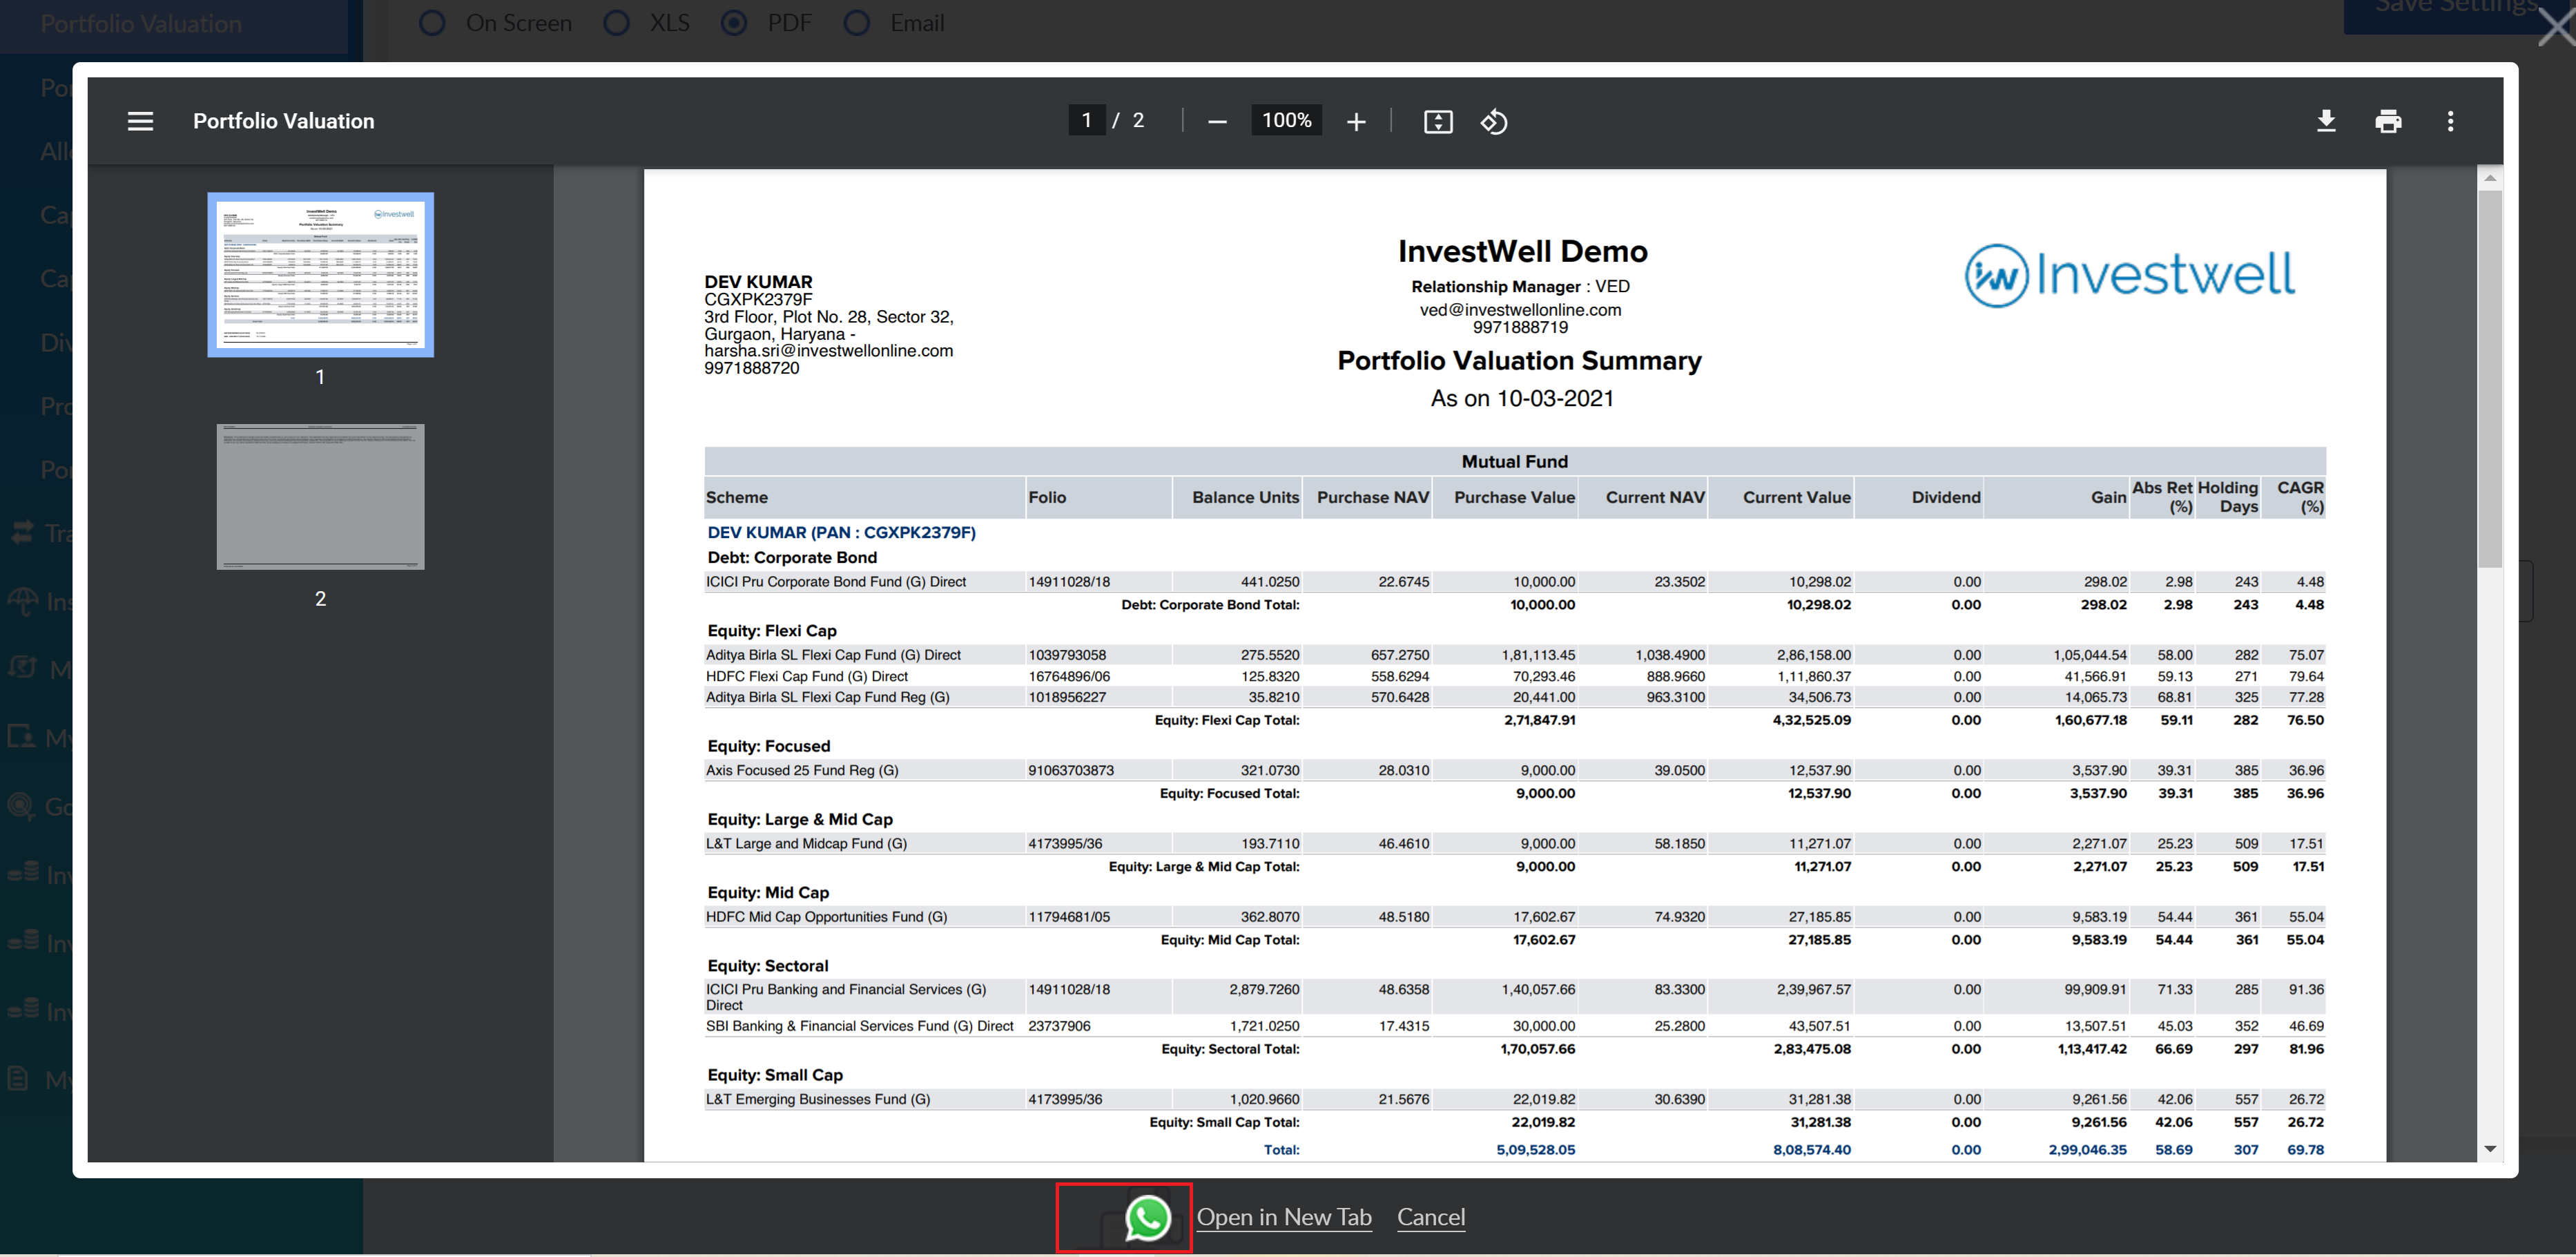
Task: Click the fit to page icon
Action: [1437, 122]
